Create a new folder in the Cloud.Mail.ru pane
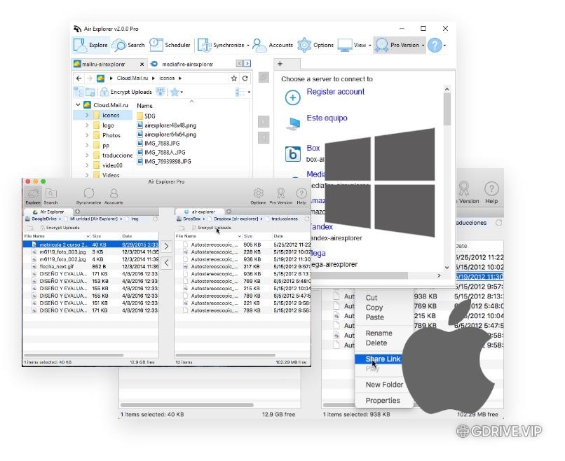This screenshot has width=565, height=461. [x=90, y=92]
